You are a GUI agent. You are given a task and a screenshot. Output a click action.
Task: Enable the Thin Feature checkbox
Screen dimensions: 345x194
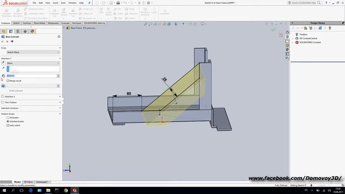tap(2, 102)
